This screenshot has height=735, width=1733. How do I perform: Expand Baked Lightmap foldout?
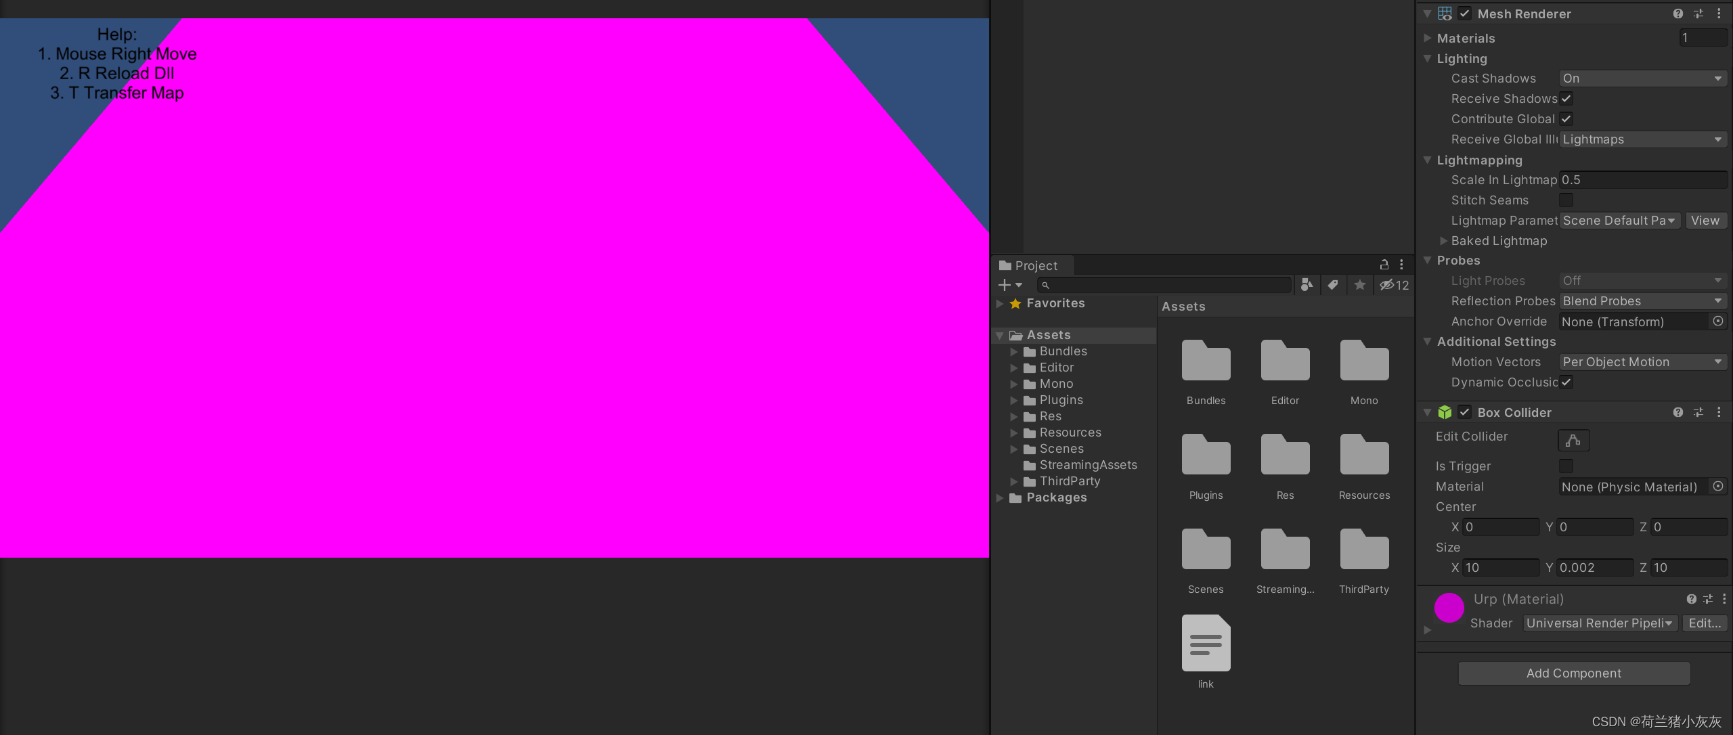point(1443,241)
